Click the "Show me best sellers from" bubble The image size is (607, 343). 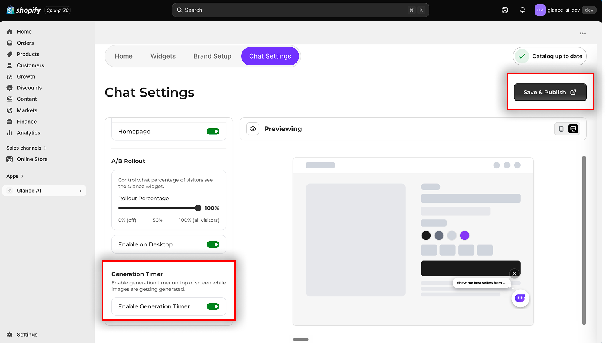click(481, 283)
